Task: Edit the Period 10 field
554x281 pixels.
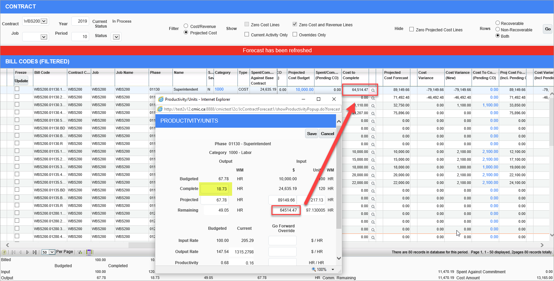Action: pos(80,36)
